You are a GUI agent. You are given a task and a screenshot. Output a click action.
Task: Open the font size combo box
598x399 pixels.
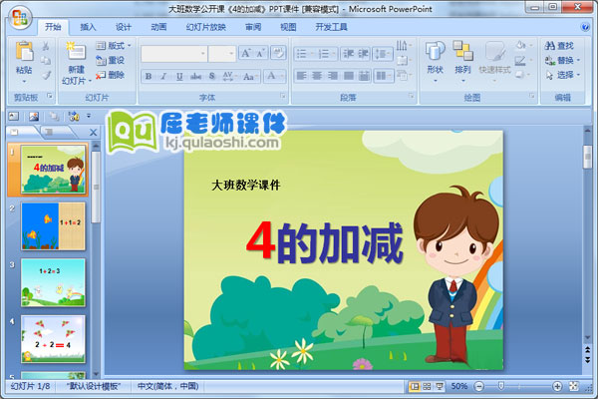coord(222,54)
